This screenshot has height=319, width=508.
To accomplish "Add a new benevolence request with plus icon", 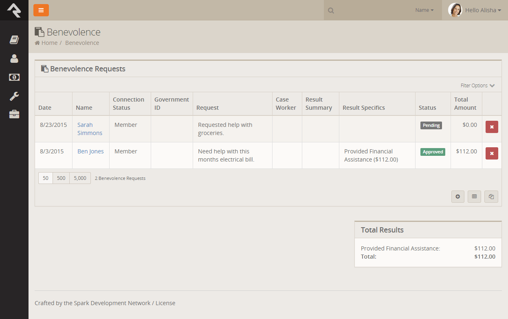I will click(x=457, y=197).
